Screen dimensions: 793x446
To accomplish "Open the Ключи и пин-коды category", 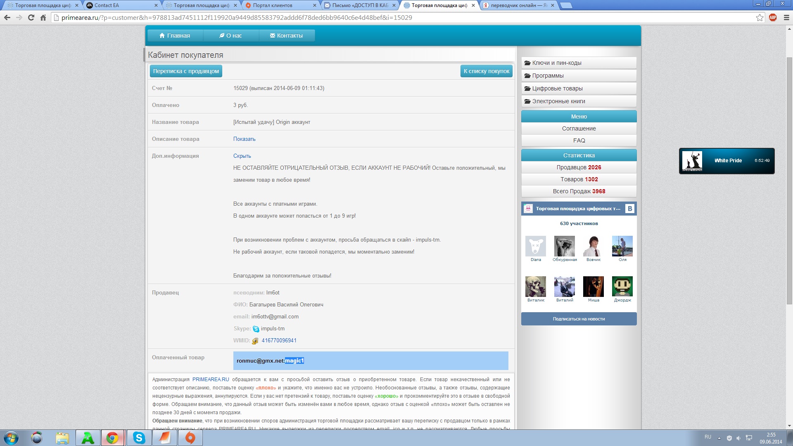I will click(579, 63).
